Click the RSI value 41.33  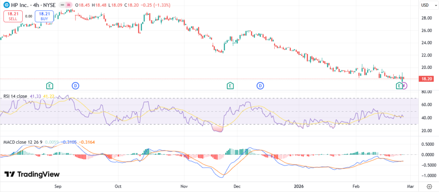[x=36, y=96]
